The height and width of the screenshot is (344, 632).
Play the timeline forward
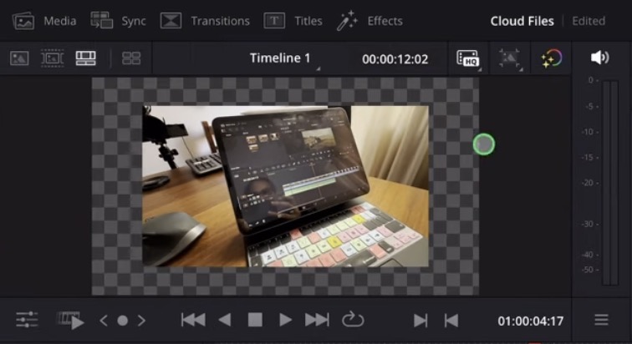285,321
